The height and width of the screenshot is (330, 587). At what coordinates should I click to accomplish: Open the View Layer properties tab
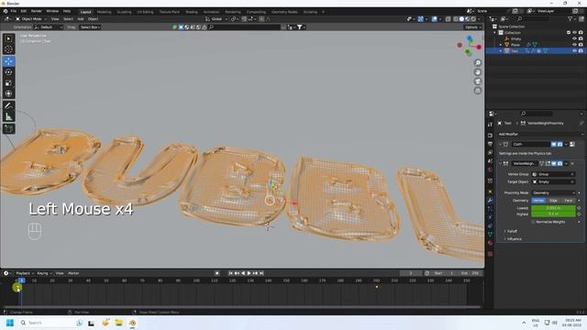point(490,153)
